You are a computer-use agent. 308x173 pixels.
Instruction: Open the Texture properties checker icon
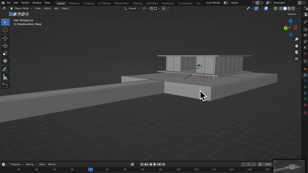pos(305,113)
